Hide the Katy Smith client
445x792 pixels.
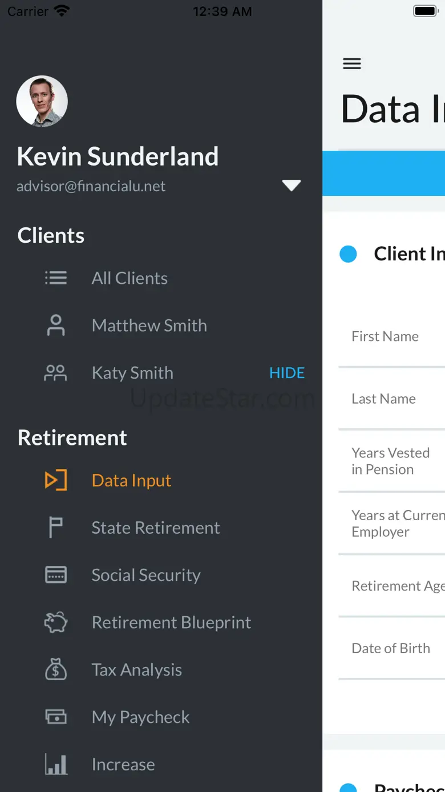click(287, 373)
